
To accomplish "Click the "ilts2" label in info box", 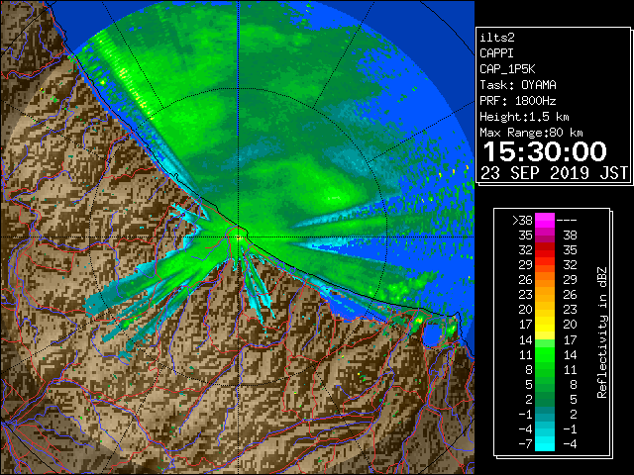I will tap(497, 38).
